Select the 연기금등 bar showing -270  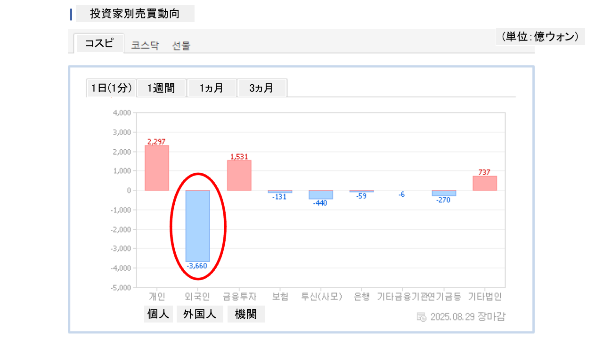[444, 193]
